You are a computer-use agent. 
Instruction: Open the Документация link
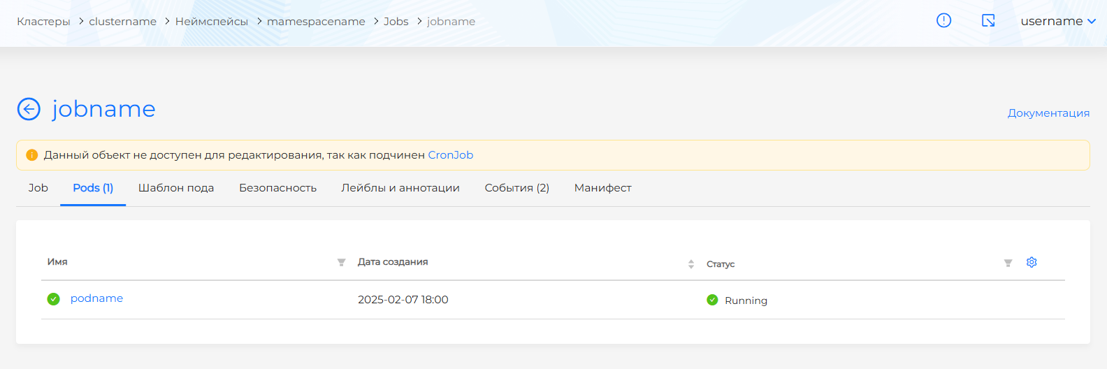pyautogui.click(x=1048, y=113)
